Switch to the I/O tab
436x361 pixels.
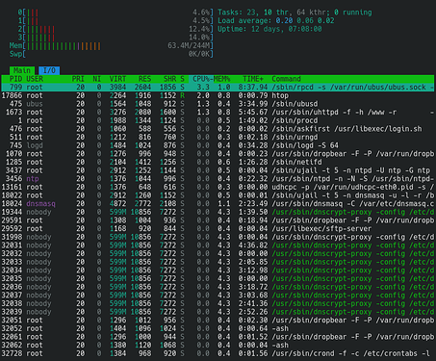(x=49, y=70)
